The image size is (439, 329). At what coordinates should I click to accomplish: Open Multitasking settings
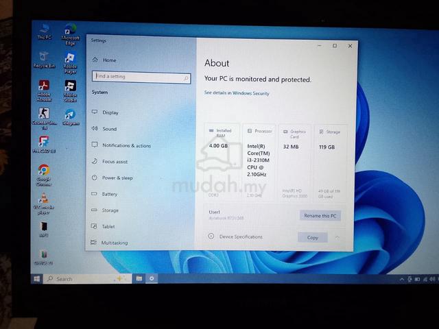tap(109, 243)
